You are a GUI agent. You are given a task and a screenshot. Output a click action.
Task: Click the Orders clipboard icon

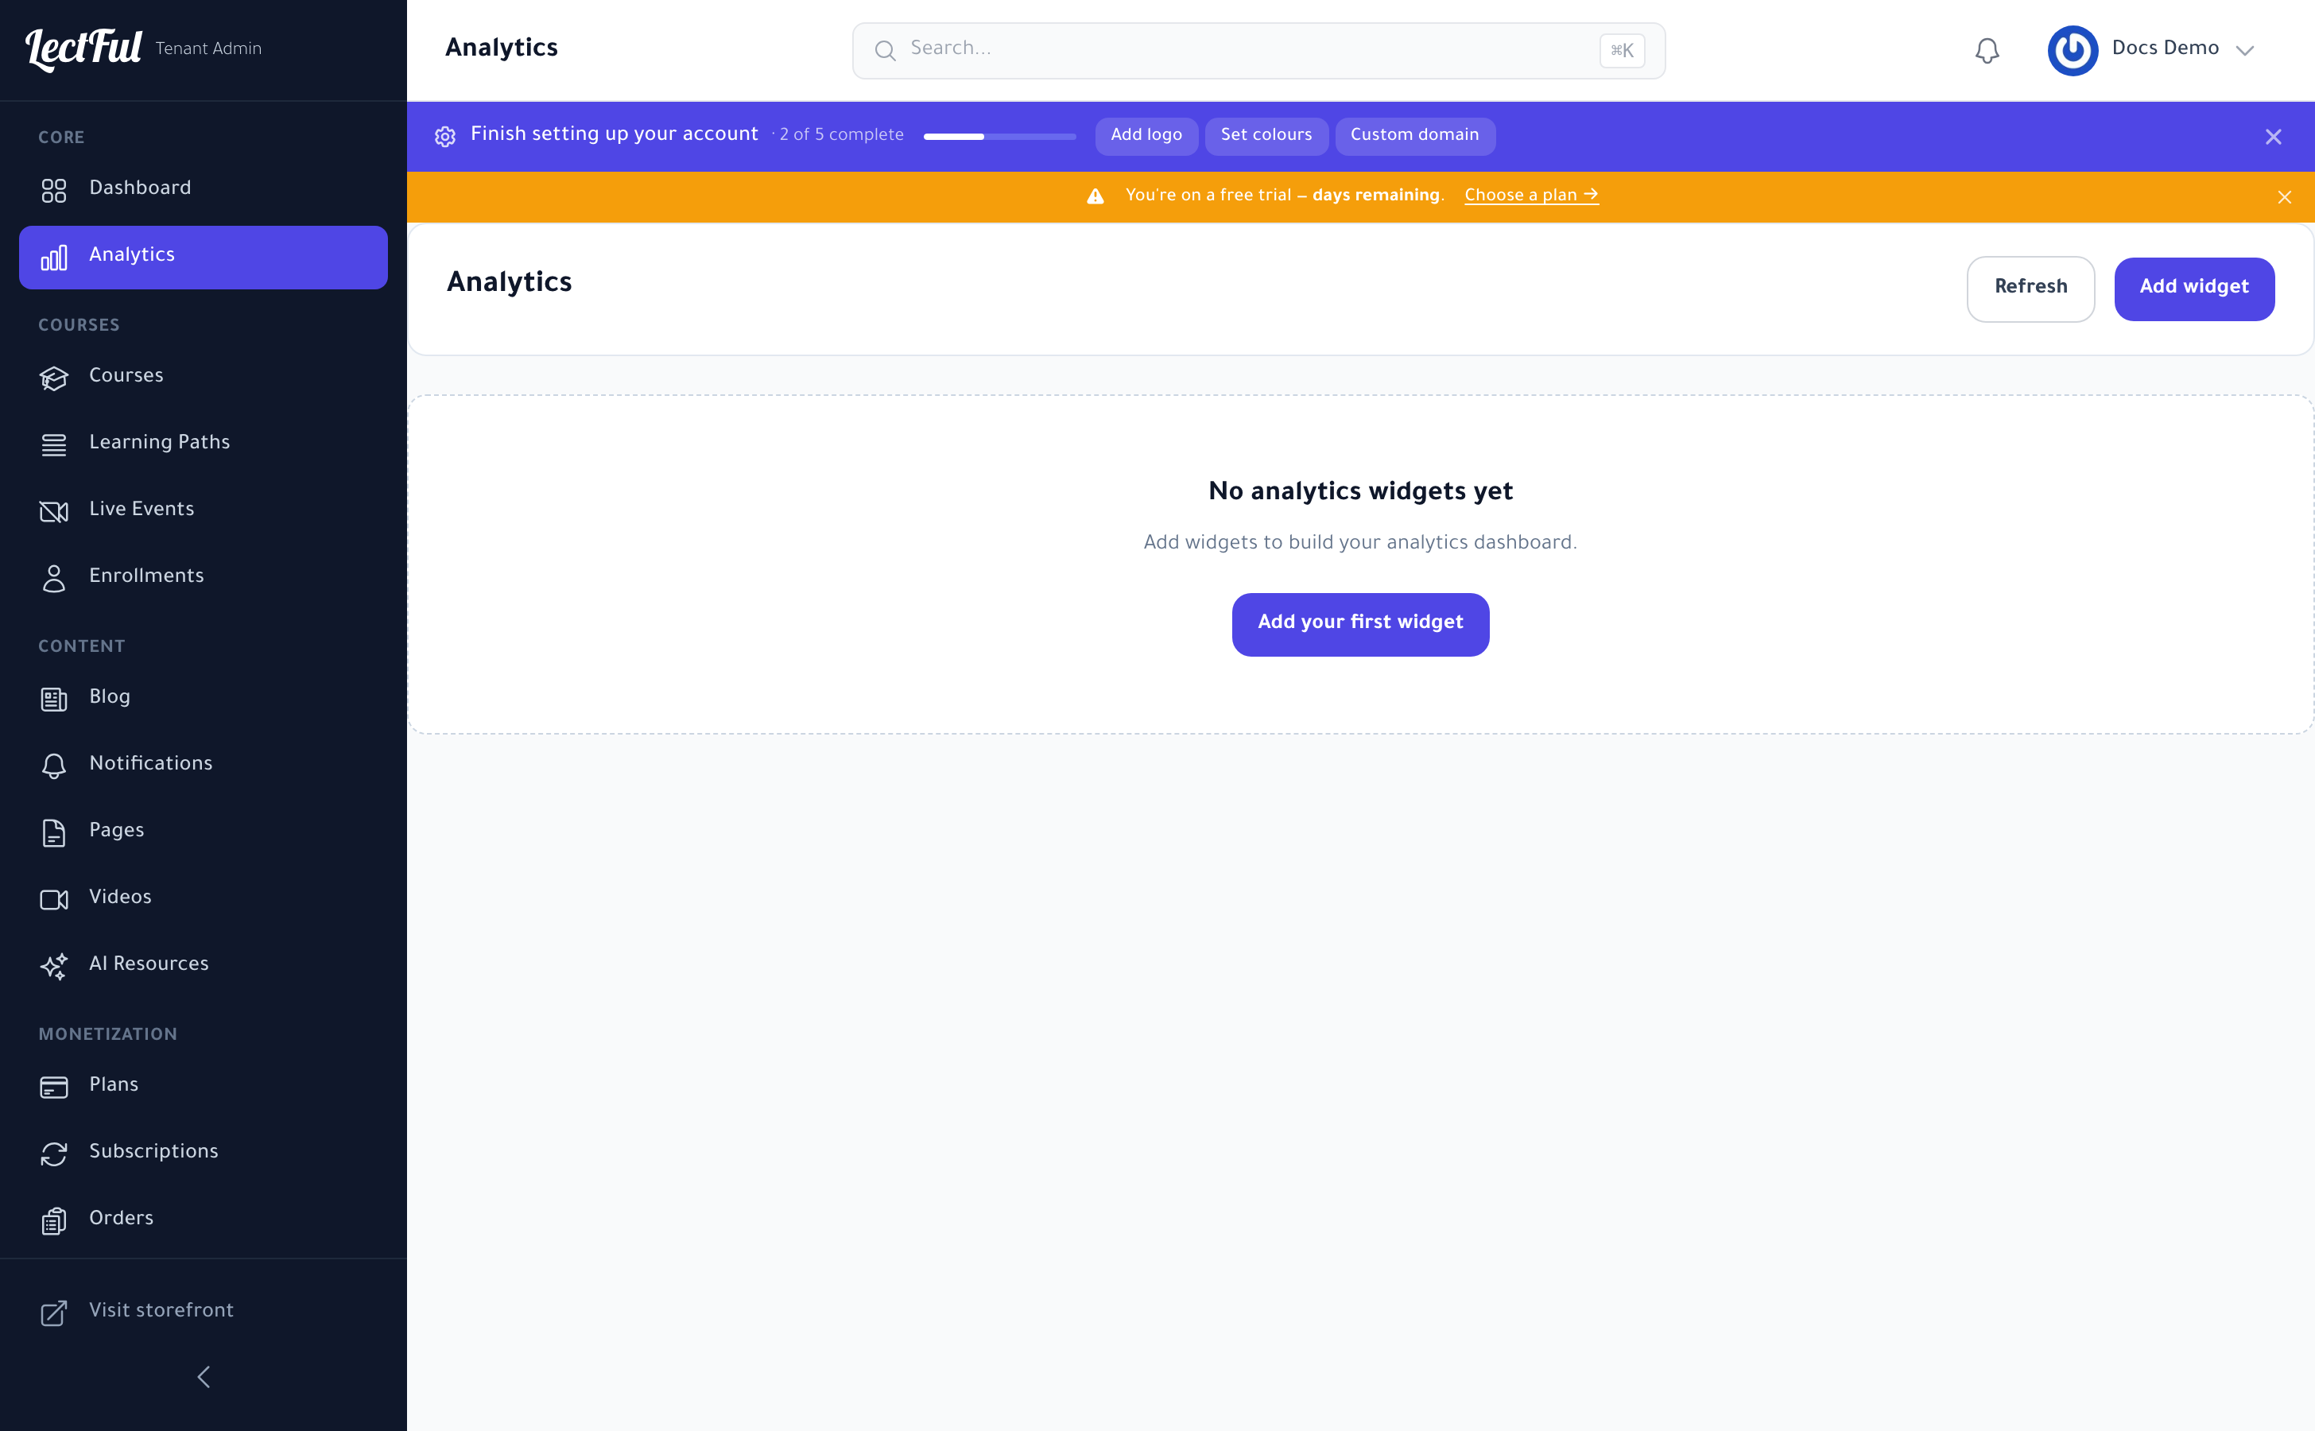click(x=54, y=1221)
